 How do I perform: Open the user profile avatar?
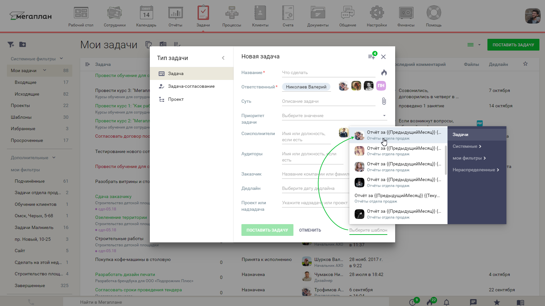coord(533,16)
